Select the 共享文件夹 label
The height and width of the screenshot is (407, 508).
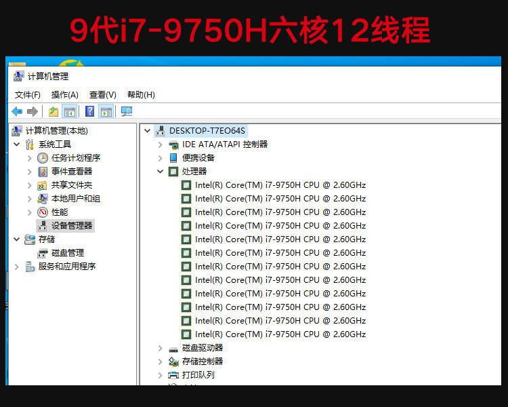click(x=72, y=185)
